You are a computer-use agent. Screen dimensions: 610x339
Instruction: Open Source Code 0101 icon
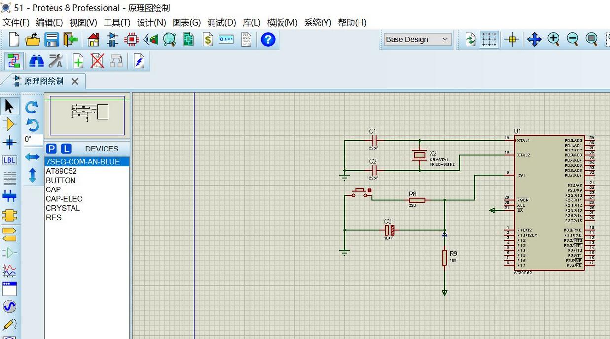coord(226,39)
